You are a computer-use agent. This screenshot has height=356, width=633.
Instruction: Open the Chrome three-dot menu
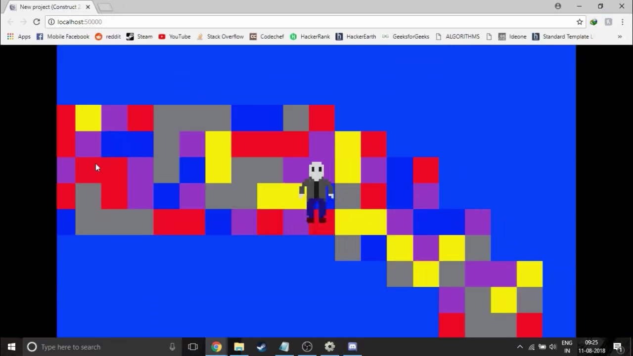click(x=622, y=22)
